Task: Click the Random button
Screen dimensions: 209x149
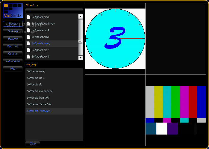Action: (13, 39)
